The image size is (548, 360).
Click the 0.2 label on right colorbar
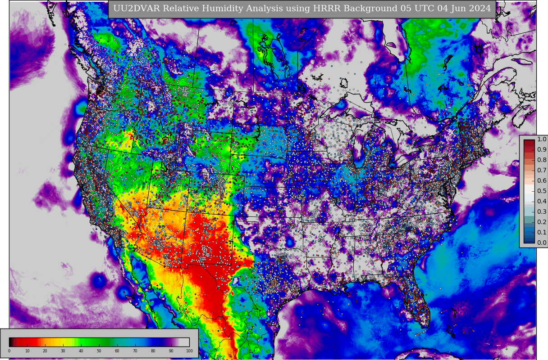(542, 222)
